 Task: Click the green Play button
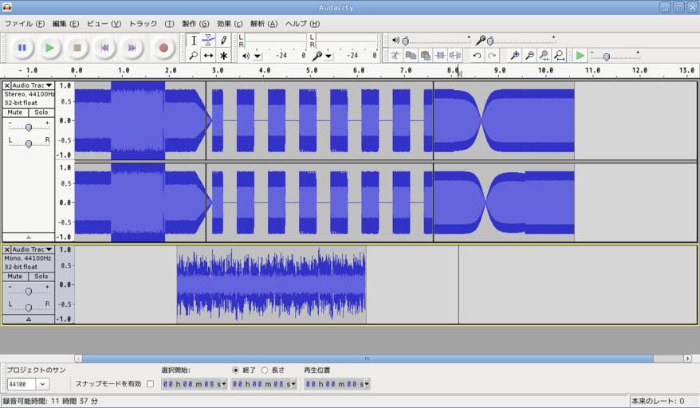point(49,48)
